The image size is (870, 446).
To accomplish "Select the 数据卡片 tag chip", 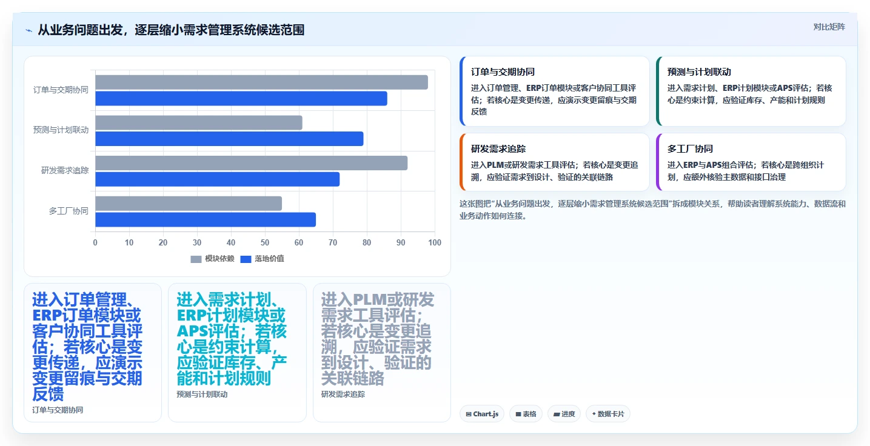I will click(x=608, y=414).
